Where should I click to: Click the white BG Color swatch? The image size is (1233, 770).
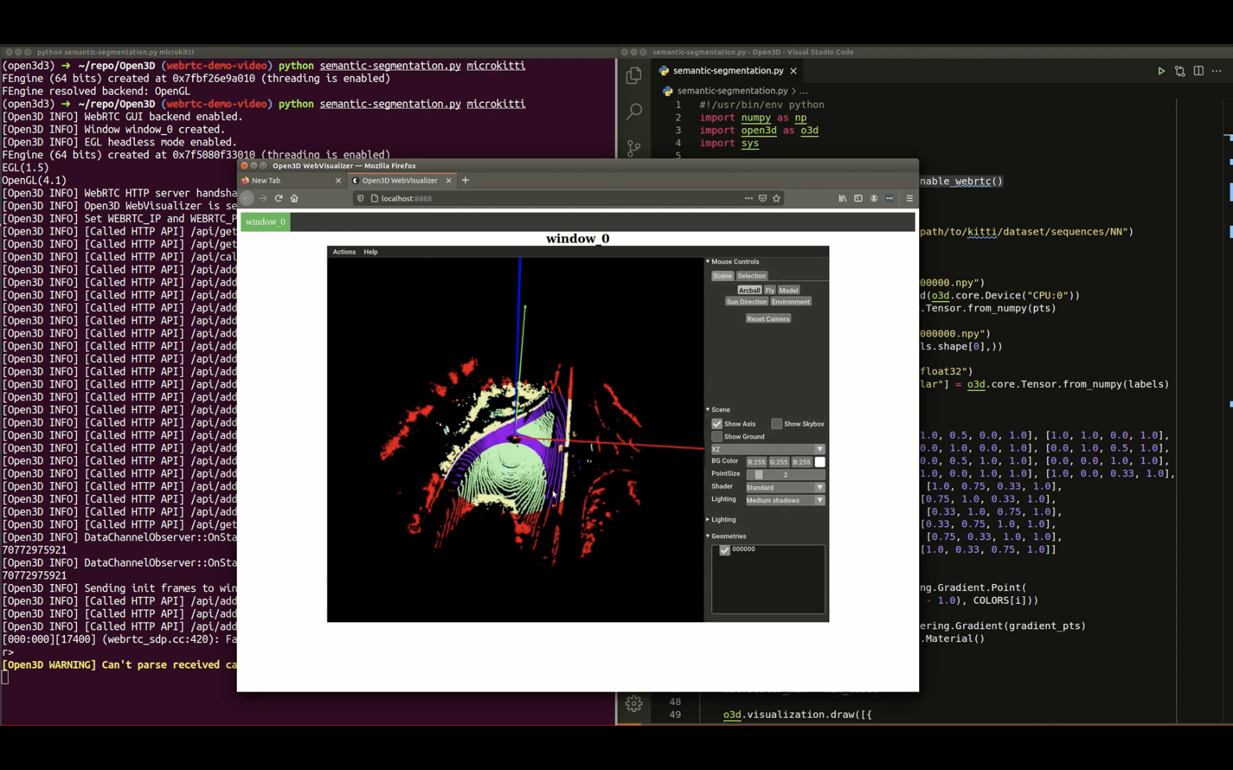coord(820,462)
